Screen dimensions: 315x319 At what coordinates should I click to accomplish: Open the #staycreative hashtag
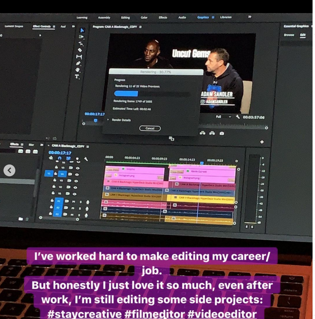click(x=84, y=314)
